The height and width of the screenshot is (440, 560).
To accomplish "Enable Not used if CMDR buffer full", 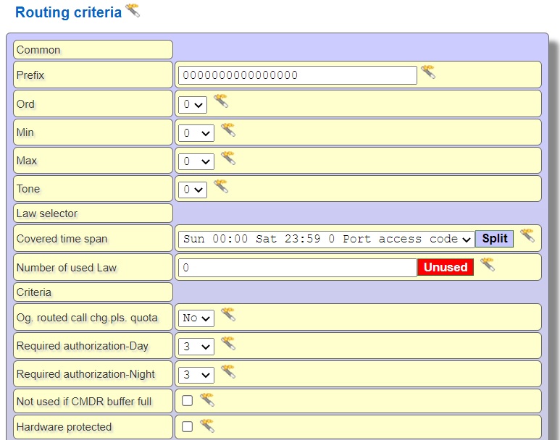I will 188,401.
